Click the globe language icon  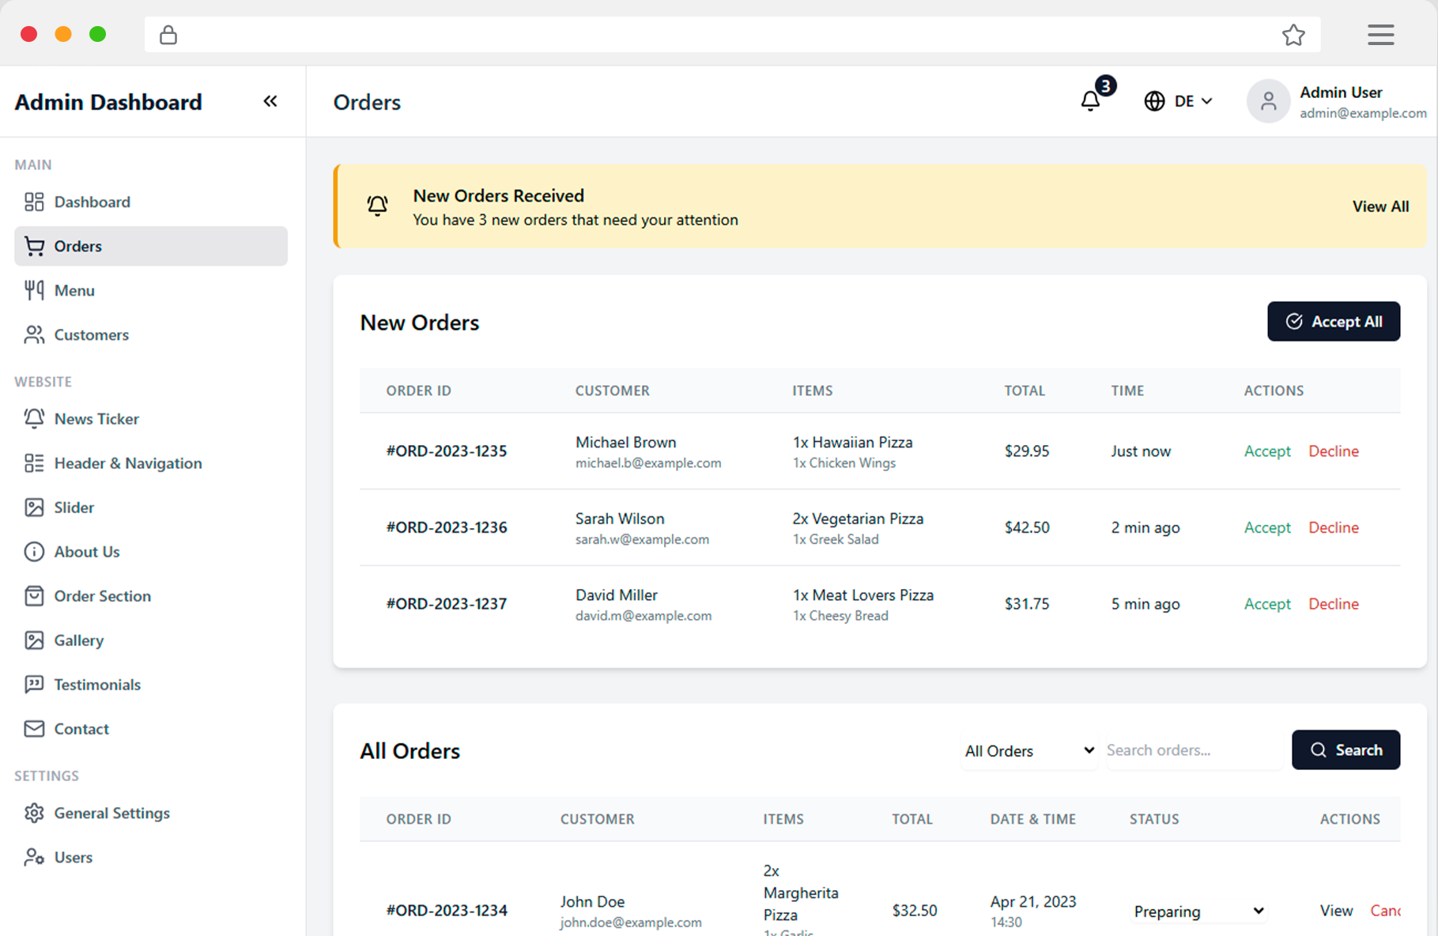pos(1154,101)
